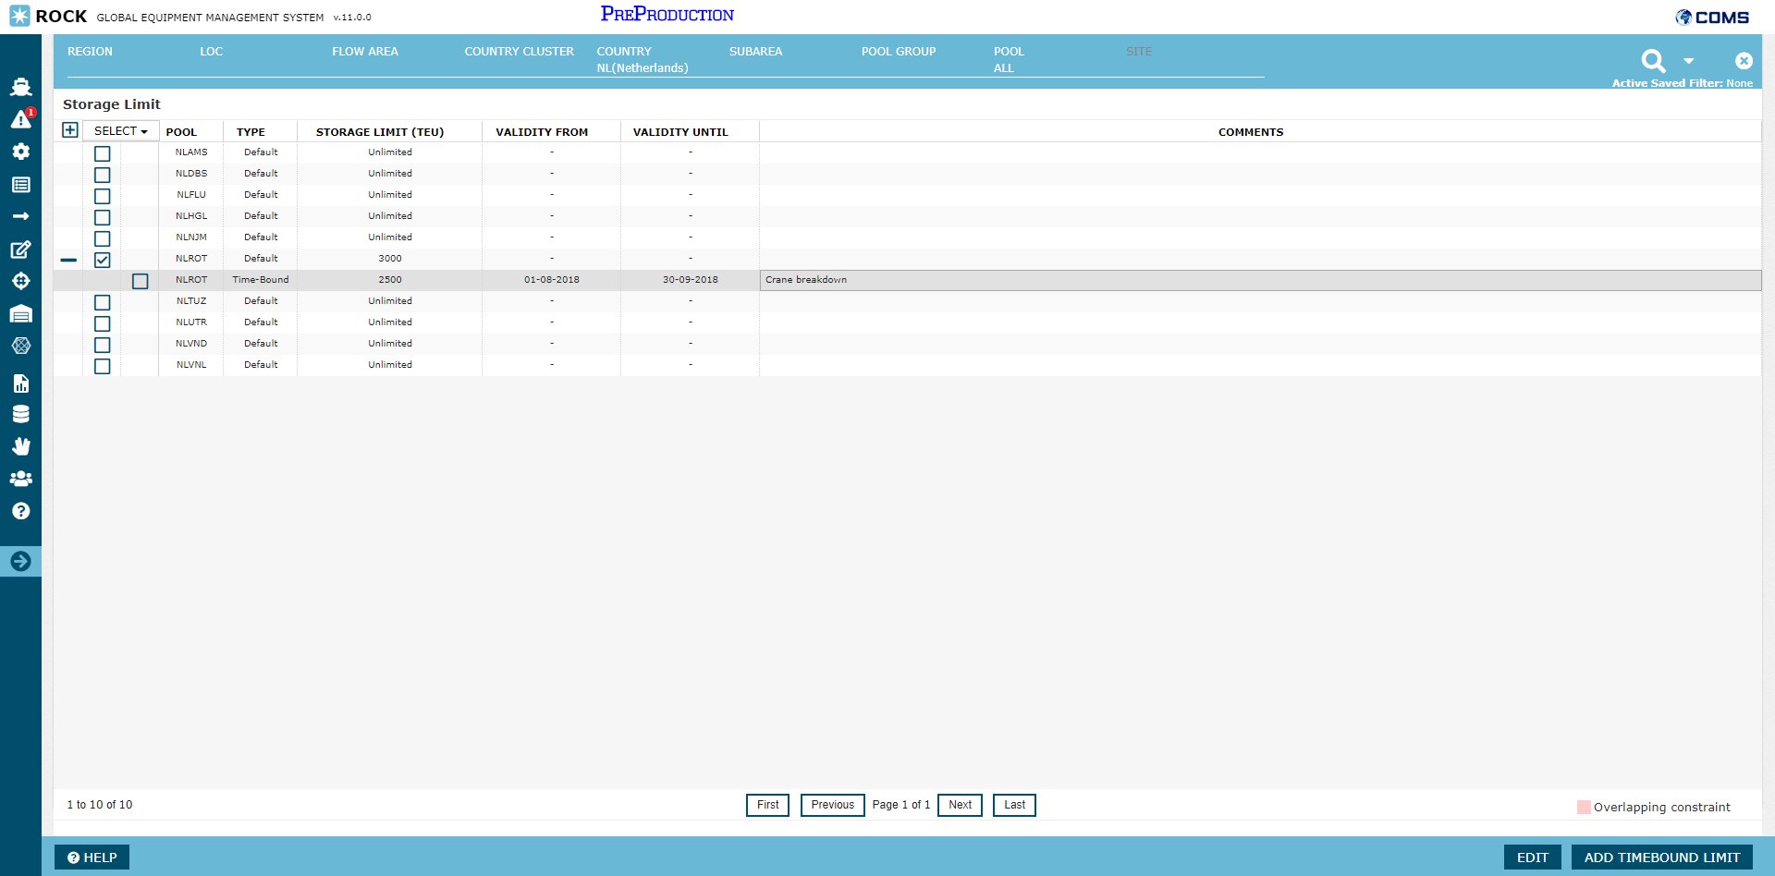
Task: Click the magnifier search icon in filter bar
Action: pos(1653,61)
